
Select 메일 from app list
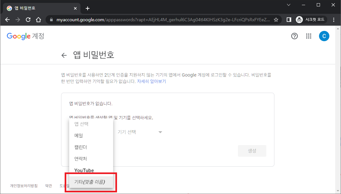coord(91,135)
